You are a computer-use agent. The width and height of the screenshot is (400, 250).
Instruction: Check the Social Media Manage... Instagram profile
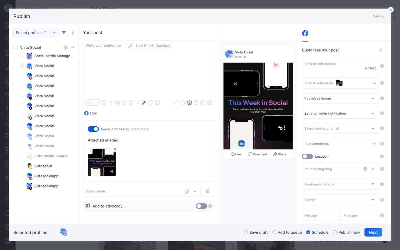(x=22, y=56)
